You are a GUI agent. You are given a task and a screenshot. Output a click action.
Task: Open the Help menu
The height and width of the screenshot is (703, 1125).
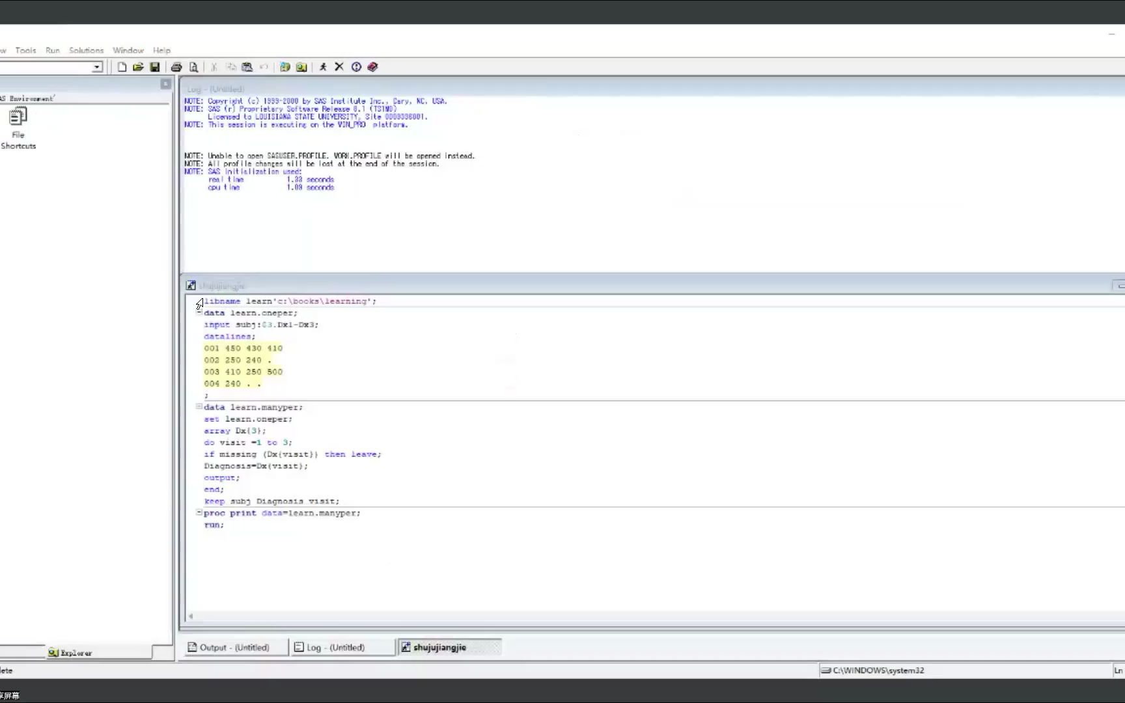click(161, 50)
